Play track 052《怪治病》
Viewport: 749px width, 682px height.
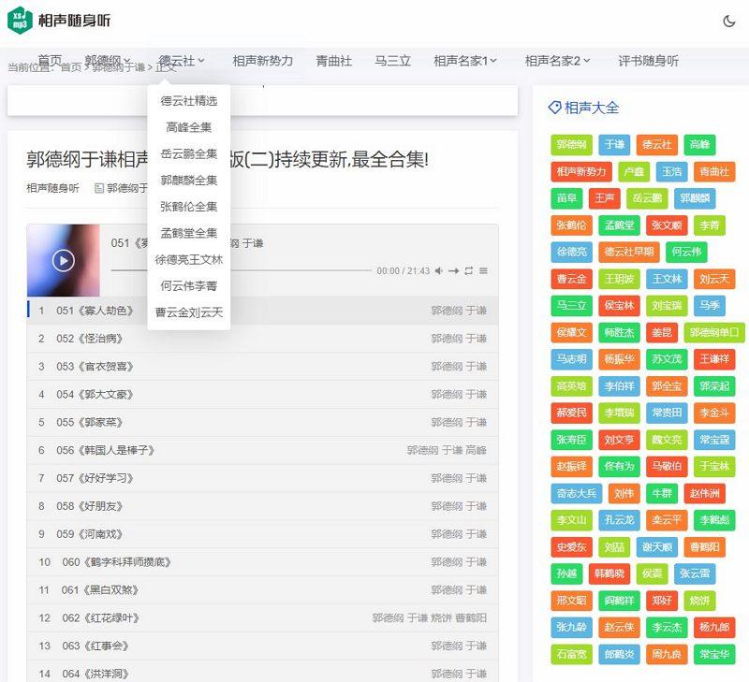click(263, 339)
